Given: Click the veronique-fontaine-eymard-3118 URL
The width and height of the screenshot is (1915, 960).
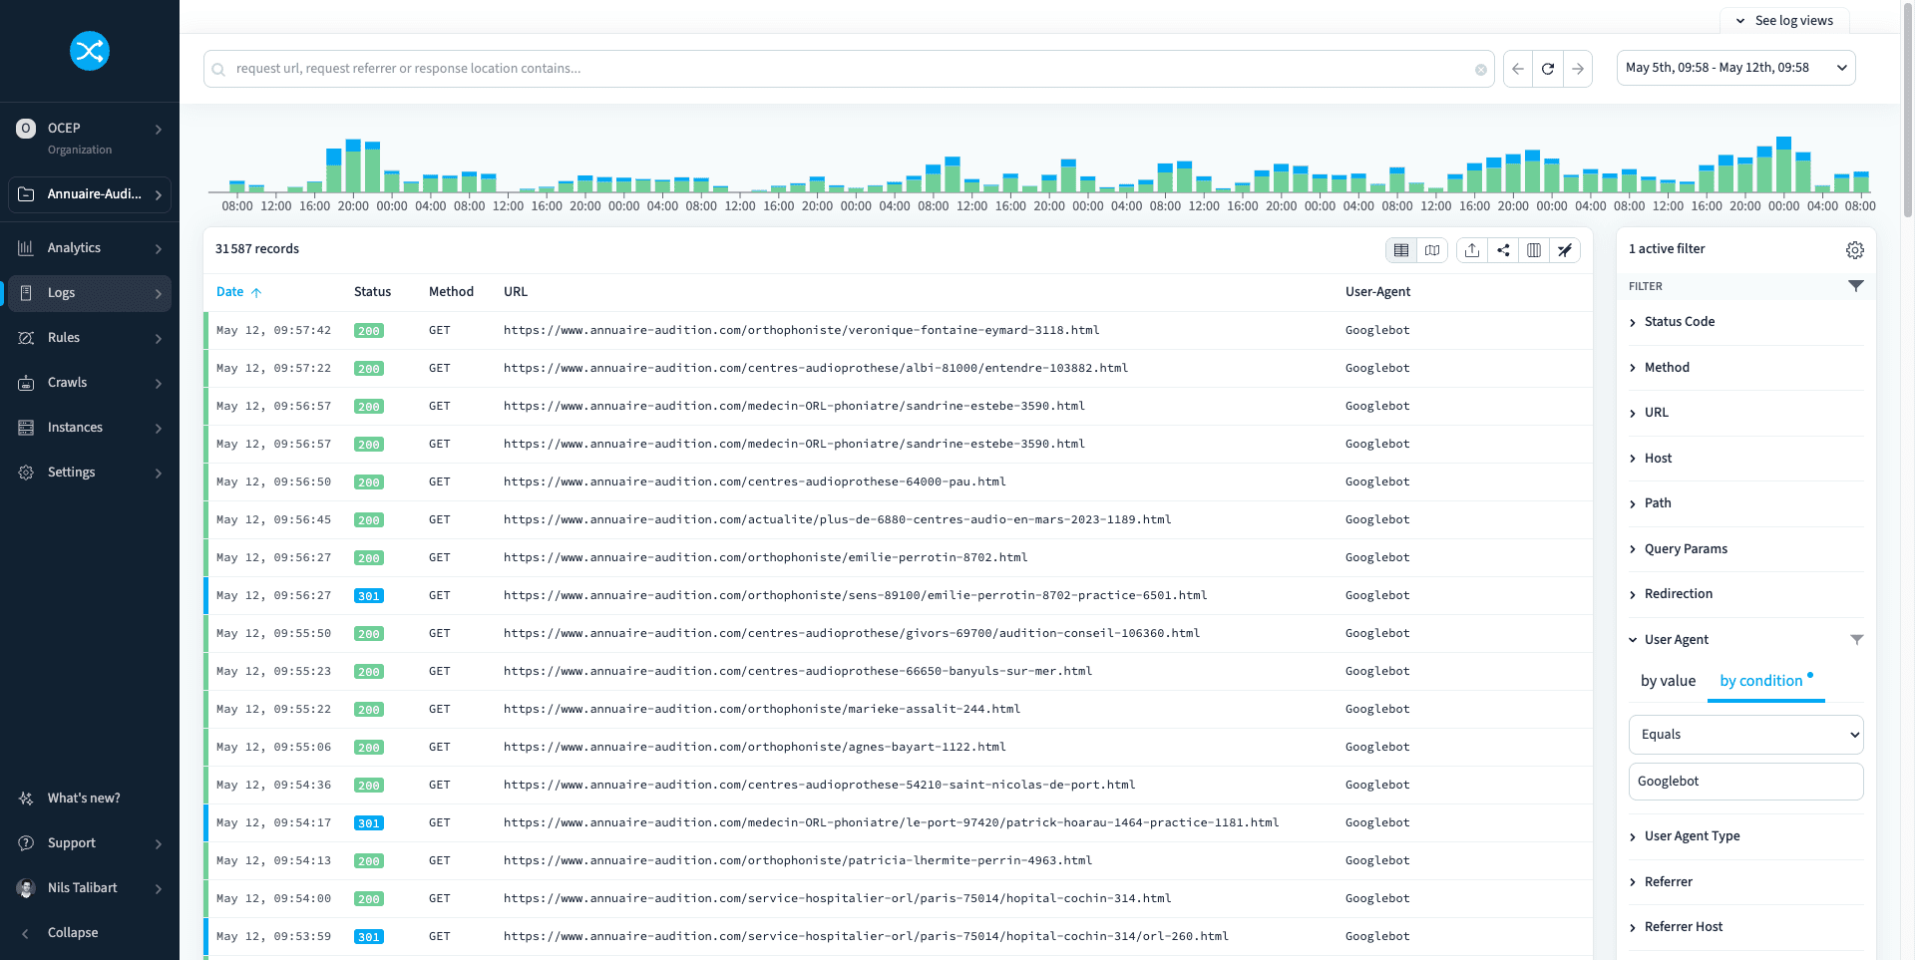Looking at the screenshot, I should pos(801,330).
